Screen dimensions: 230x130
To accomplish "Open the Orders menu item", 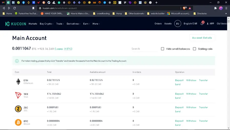I will (158, 24).
